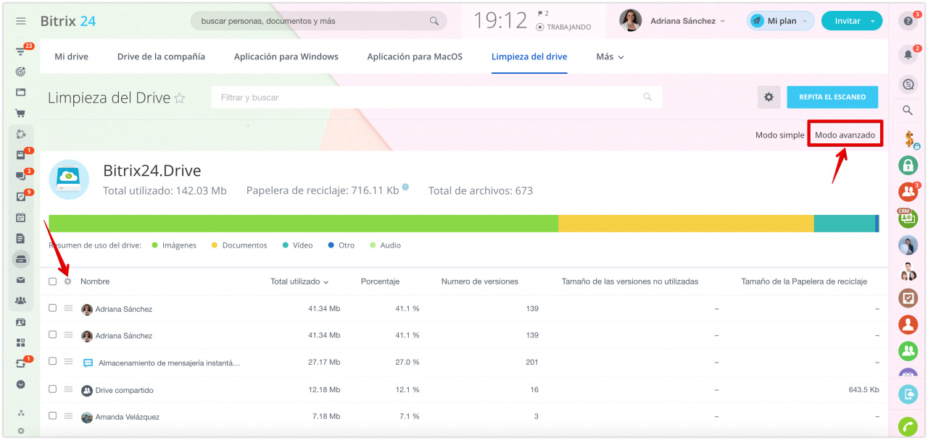The width and height of the screenshot is (928, 440).
Task: Open table column settings gear beside Nombre
Action: (x=67, y=282)
